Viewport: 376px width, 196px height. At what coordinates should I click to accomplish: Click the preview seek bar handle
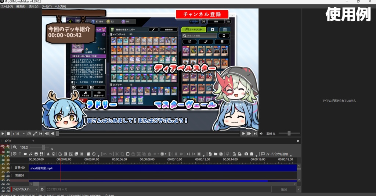point(58,133)
